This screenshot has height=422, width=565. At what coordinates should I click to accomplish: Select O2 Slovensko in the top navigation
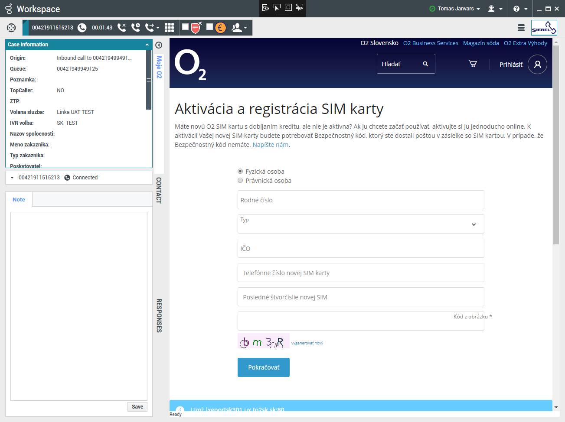pyautogui.click(x=379, y=43)
